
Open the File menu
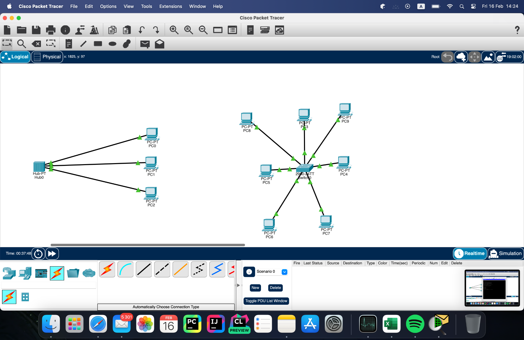[x=74, y=6]
